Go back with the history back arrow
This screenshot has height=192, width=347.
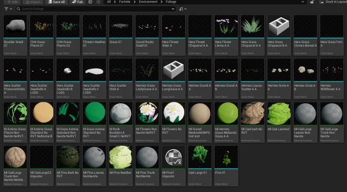(x=90, y=2)
